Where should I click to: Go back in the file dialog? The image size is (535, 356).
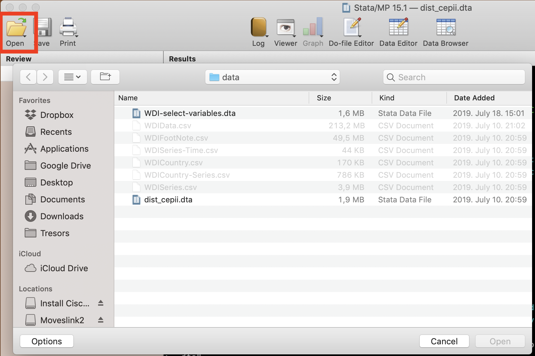coord(28,77)
